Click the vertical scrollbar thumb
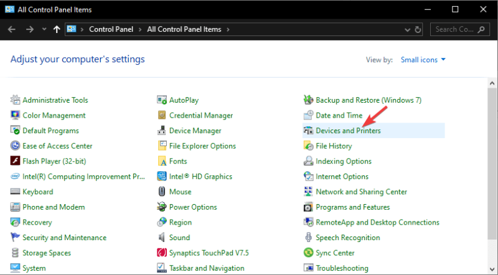The image size is (498, 275). coord(492,164)
